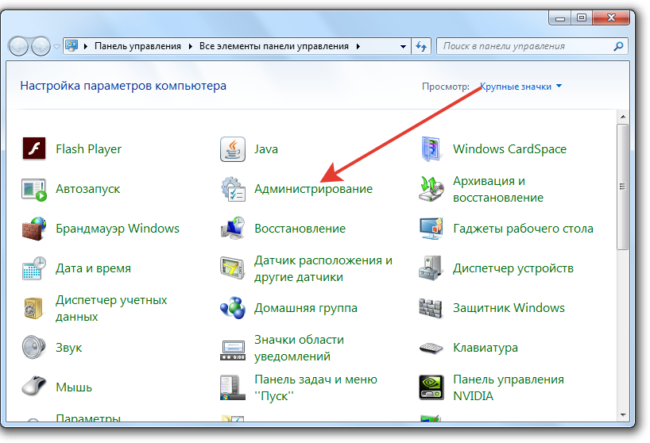Open the Панель задач и меню Пуск icon
Image resolution: width=650 pixels, height=443 pixels.
(233, 387)
